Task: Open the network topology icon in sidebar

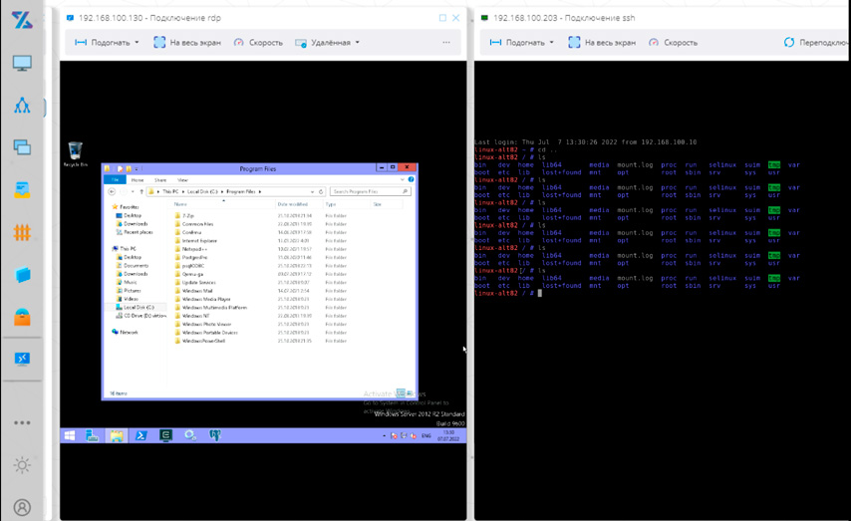Action: pos(22,106)
